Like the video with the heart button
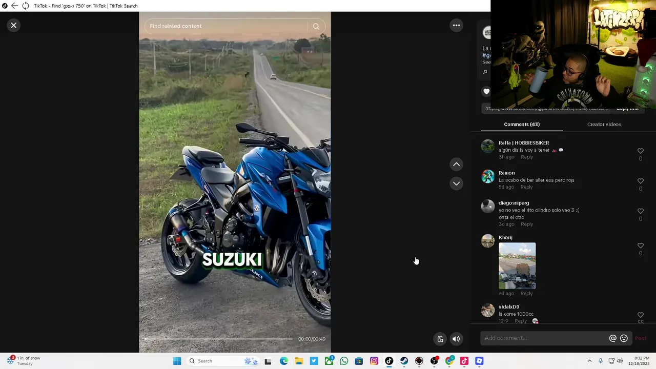The image size is (656, 369). 486,92
